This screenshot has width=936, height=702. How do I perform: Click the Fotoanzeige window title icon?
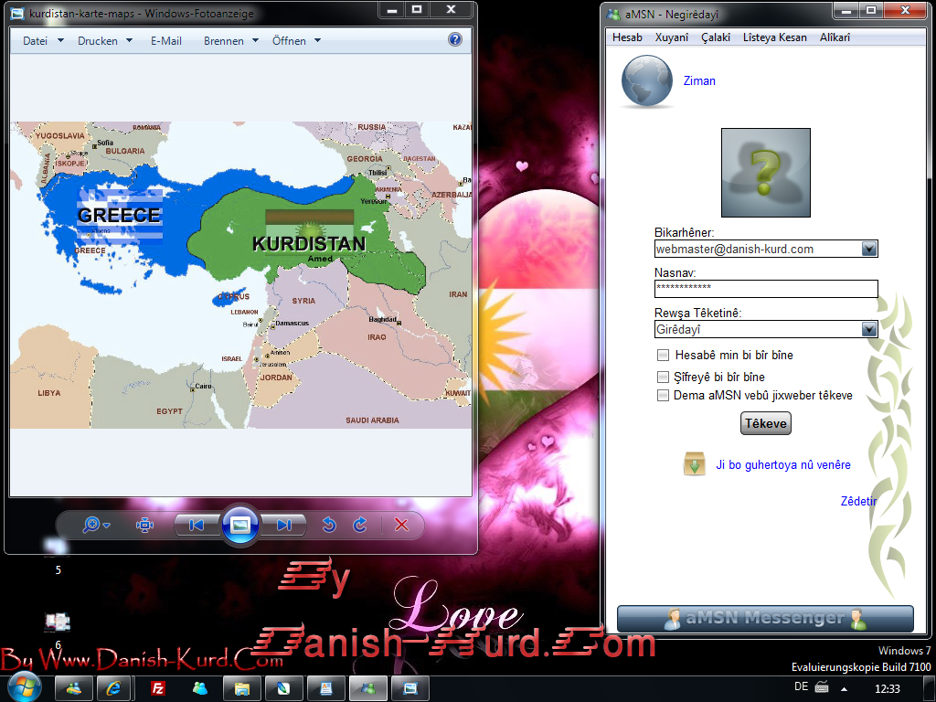[x=18, y=13]
